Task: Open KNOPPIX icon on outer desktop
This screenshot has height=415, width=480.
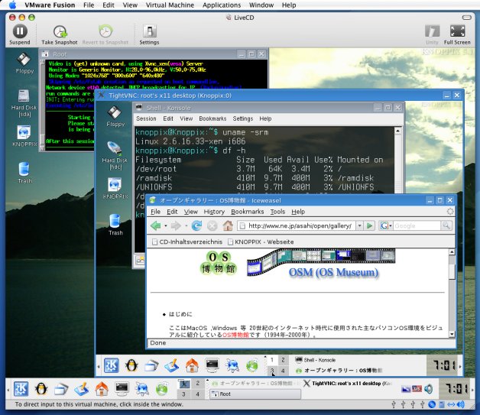Action: 24,136
